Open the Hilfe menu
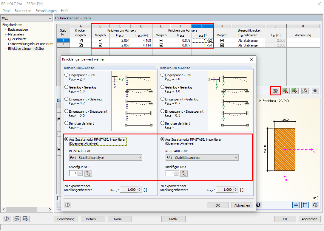 click(x=65, y=10)
